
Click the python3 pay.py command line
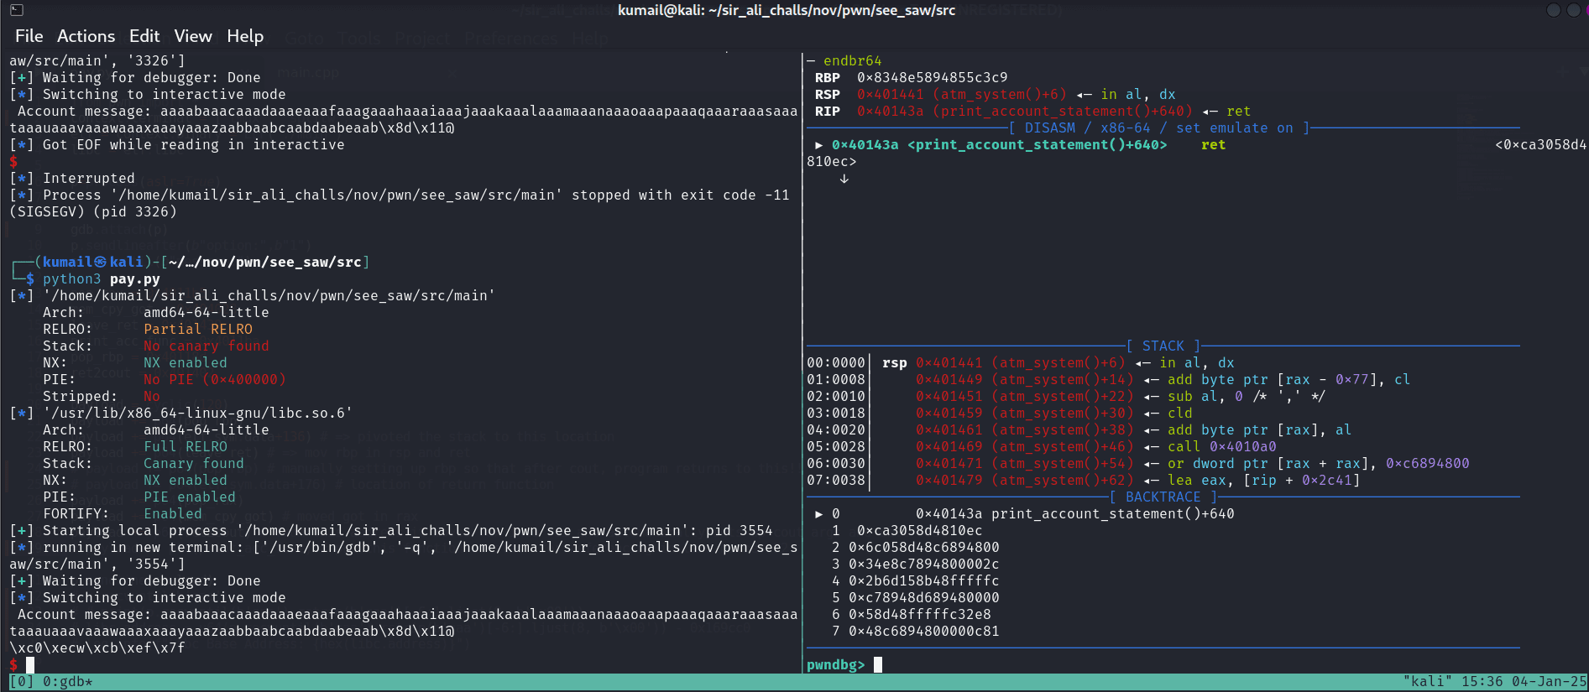[101, 279]
